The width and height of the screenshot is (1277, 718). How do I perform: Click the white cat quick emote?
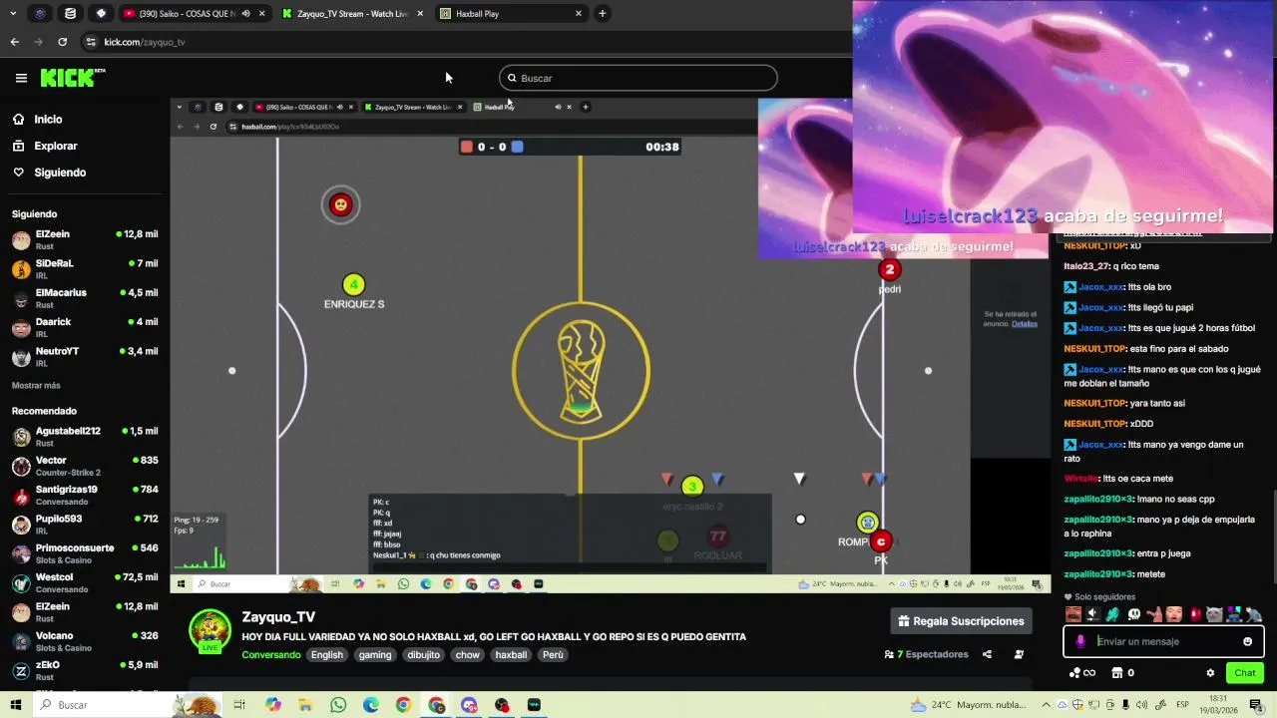(1214, 614)
